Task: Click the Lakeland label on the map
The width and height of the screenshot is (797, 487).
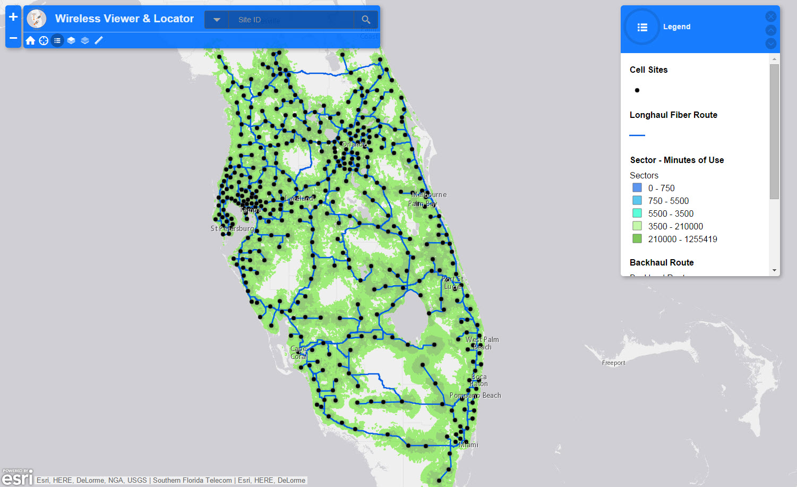Action: pos(299,198)
